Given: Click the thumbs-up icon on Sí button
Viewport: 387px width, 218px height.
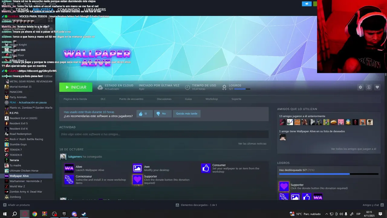Looking at the screenshot, I should pos(141,114).
